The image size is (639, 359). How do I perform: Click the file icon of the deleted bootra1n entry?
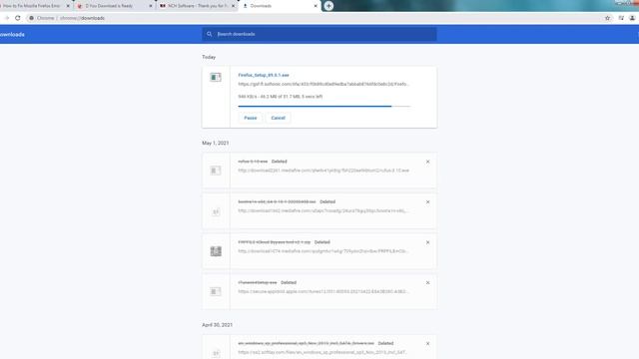[x=216, y=211]
